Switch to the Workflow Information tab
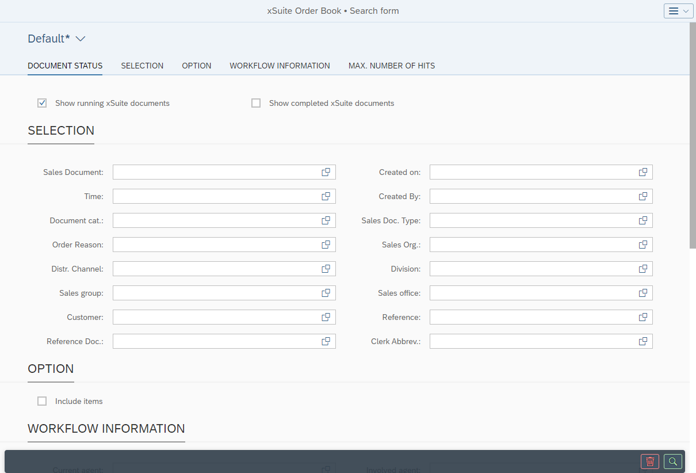696x473 pixels. tap(280, 66)
